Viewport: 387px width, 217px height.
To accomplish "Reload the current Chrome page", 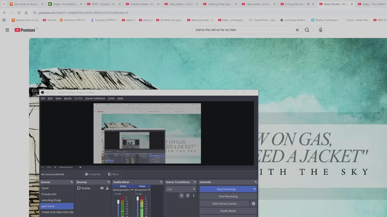I will tap(19, 13).
